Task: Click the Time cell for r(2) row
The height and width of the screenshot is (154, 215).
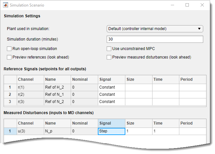Action: pyautogui.click(x=166, y=94)
